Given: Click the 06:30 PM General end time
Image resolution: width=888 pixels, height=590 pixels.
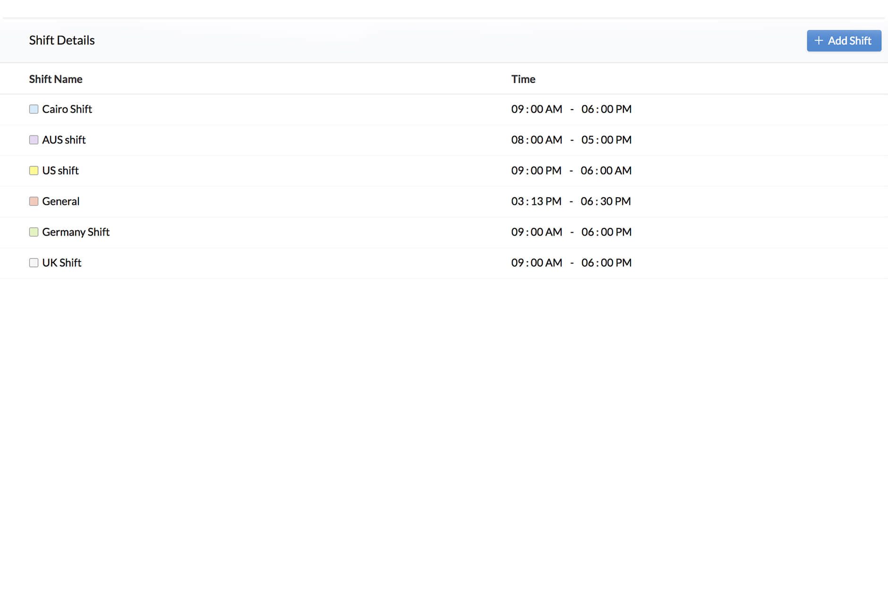Looking at the screenshot, I should coord(606,202).
